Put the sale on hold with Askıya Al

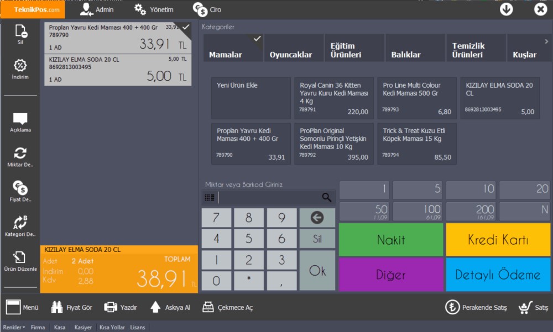pyautogui.click(x=170, y=307)
